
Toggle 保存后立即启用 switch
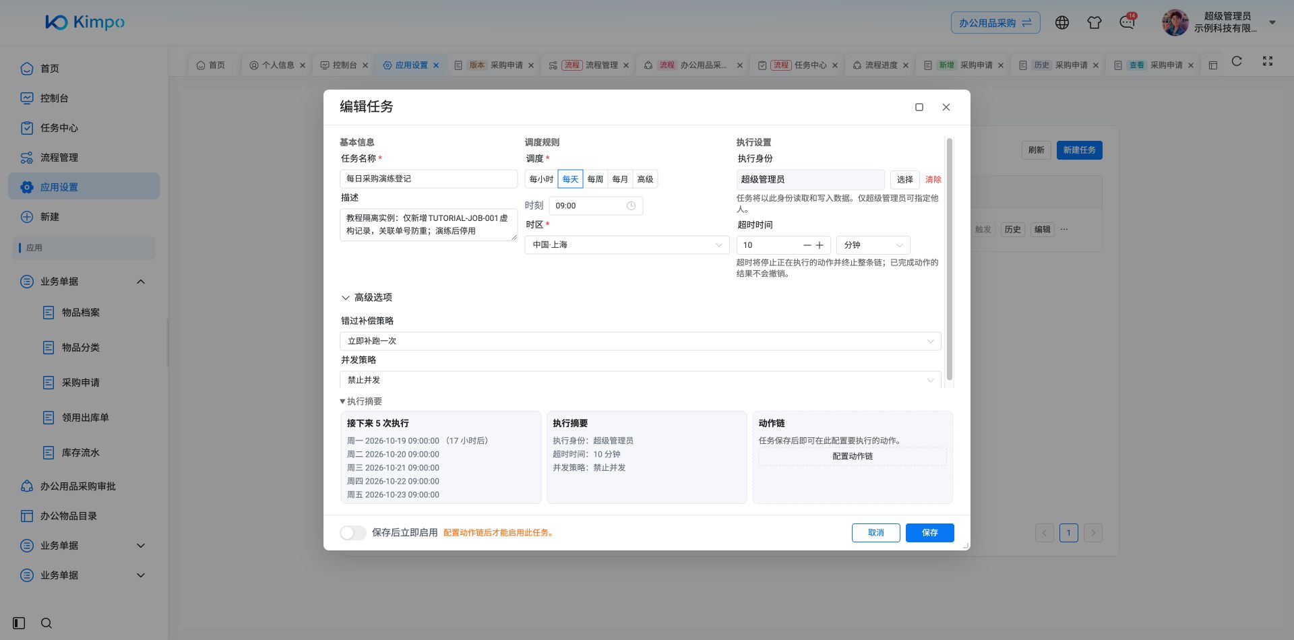point(352,533)
